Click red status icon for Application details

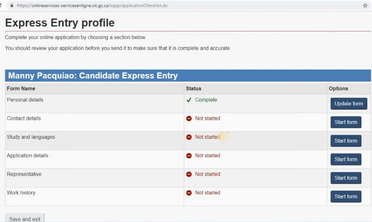point(189,156)
